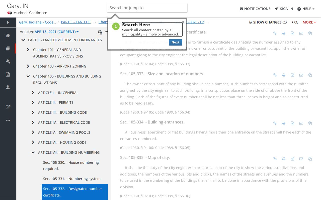Screen dimensions: 321x200
Task: Click the Municode Codification logo
Action: 27,13
